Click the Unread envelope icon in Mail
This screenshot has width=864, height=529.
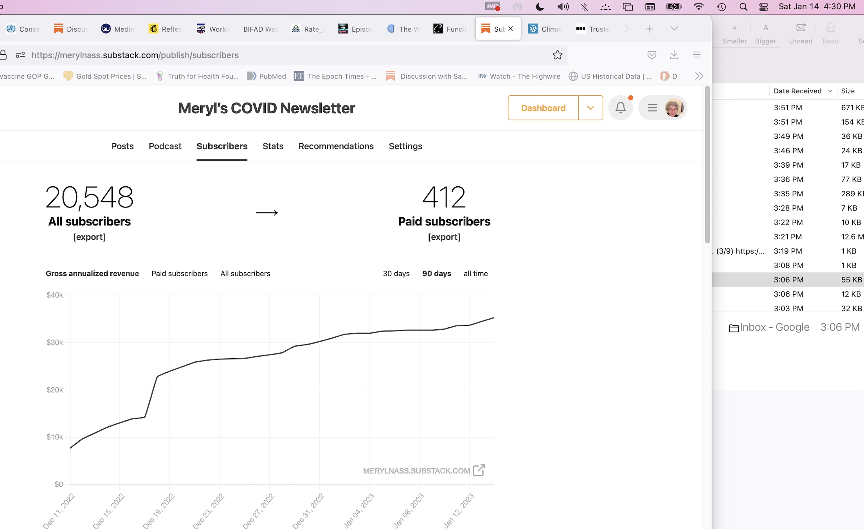tap(801, 28)
